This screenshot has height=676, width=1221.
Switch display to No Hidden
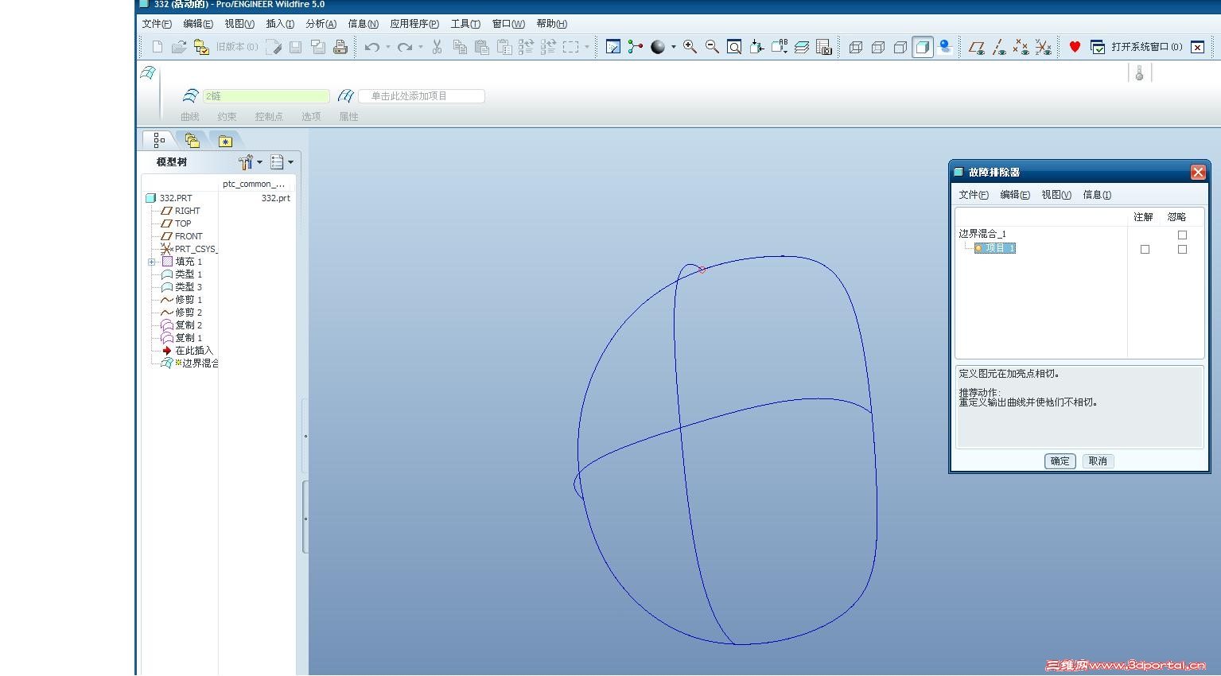point(900,47)
